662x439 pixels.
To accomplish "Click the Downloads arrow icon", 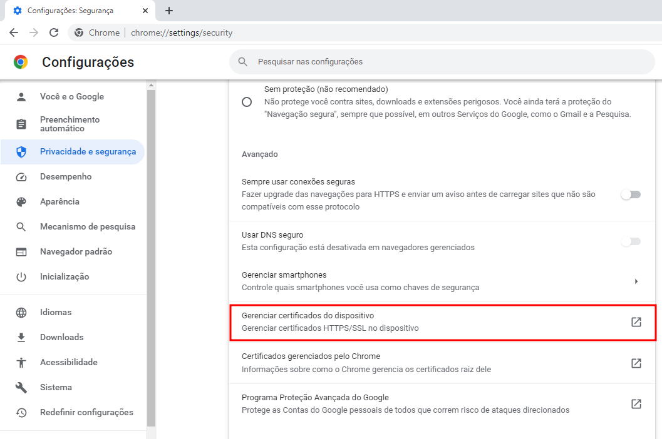I will [x=21, y=337].
